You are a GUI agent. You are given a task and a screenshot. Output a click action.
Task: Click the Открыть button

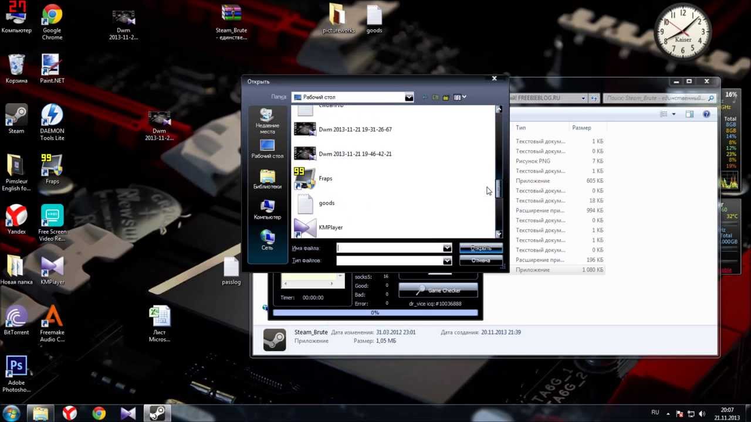pos(481,248)
